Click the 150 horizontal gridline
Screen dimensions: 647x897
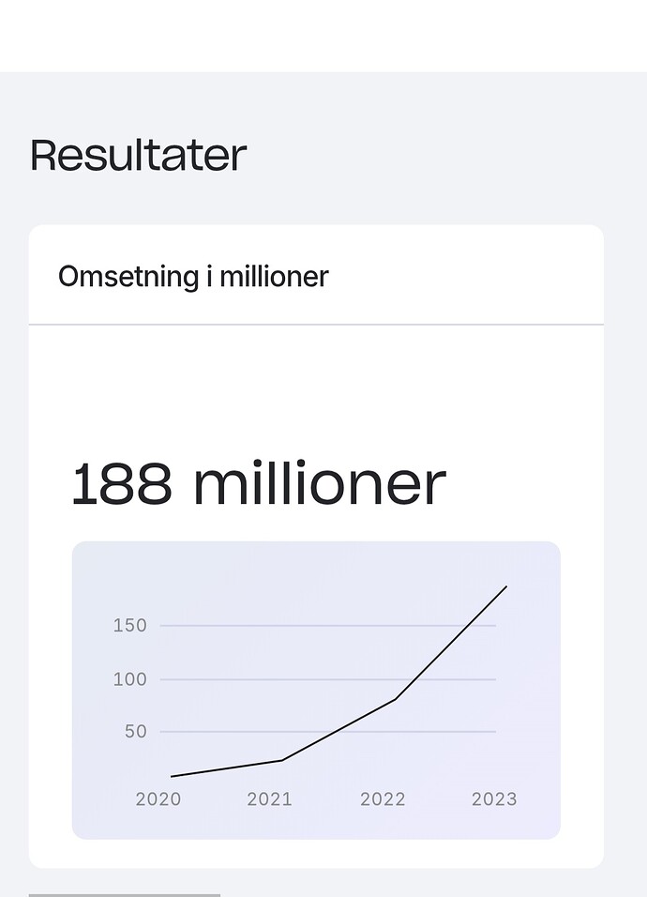click(328, 625)
